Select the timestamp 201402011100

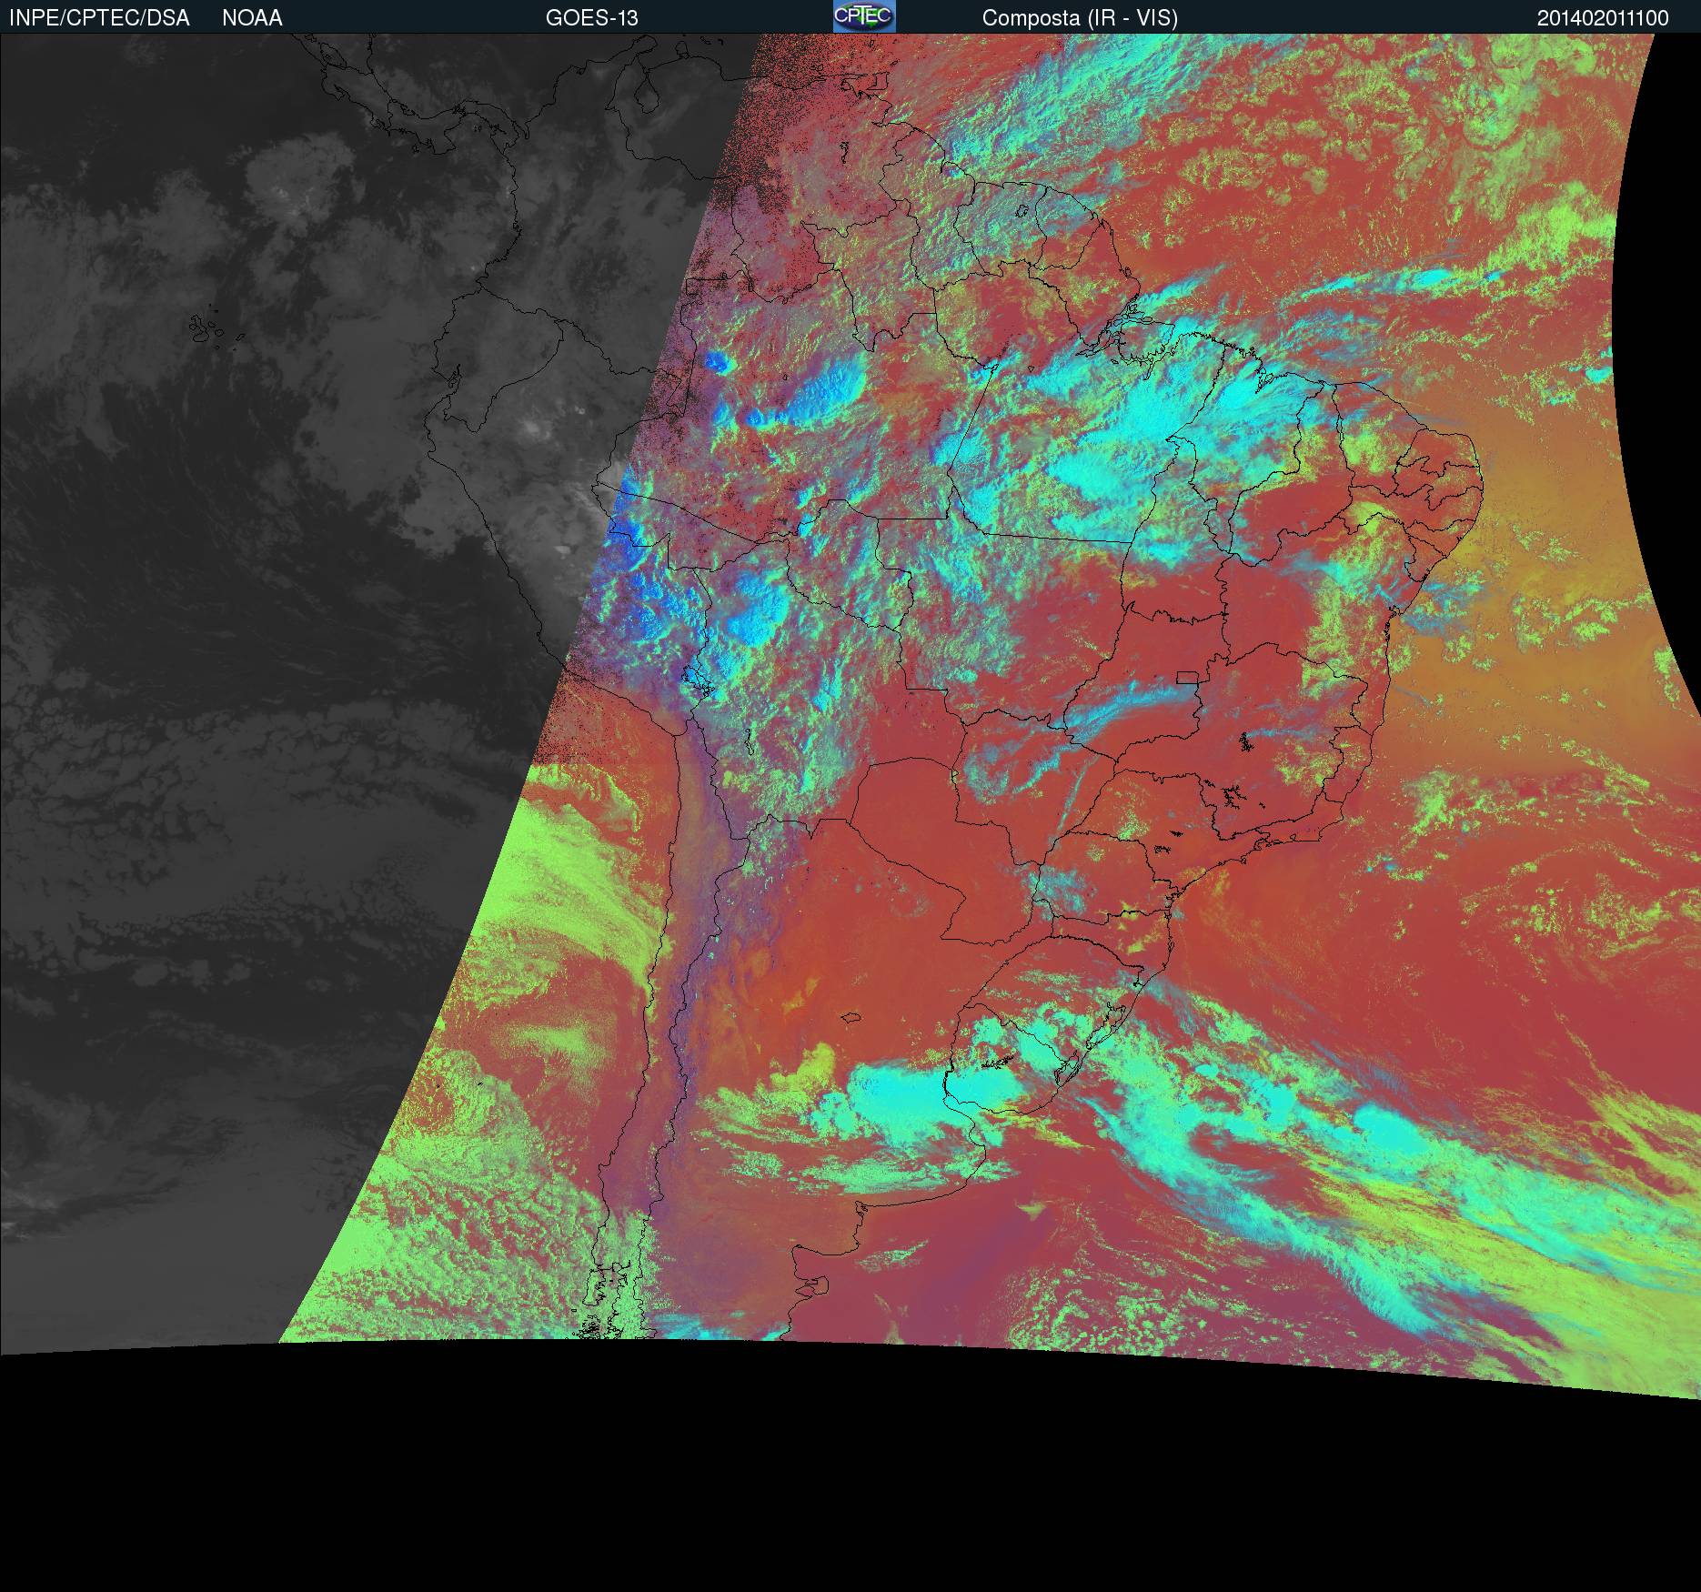1603,18
